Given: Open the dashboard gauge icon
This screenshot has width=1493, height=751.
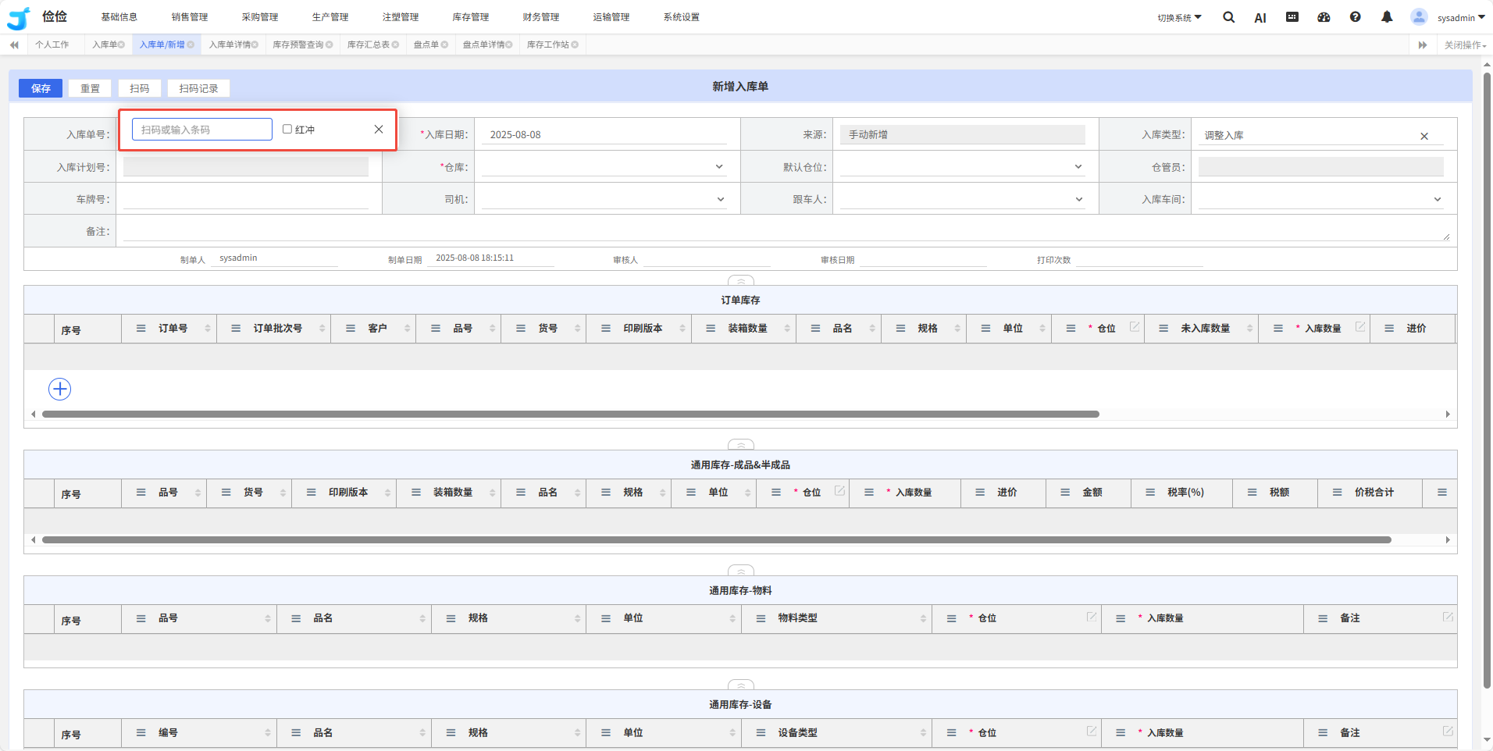Looking at the screenshot, I should coord(1324,17).
